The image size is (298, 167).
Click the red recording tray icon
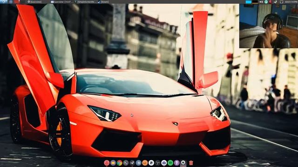click(x=271, y=2)
